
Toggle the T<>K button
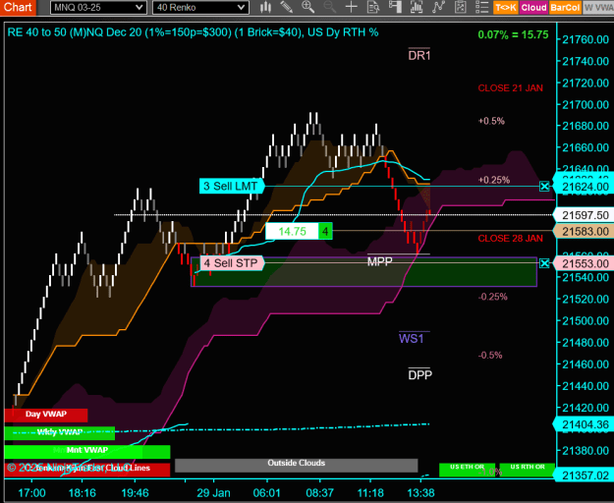(x=506, y=8)
